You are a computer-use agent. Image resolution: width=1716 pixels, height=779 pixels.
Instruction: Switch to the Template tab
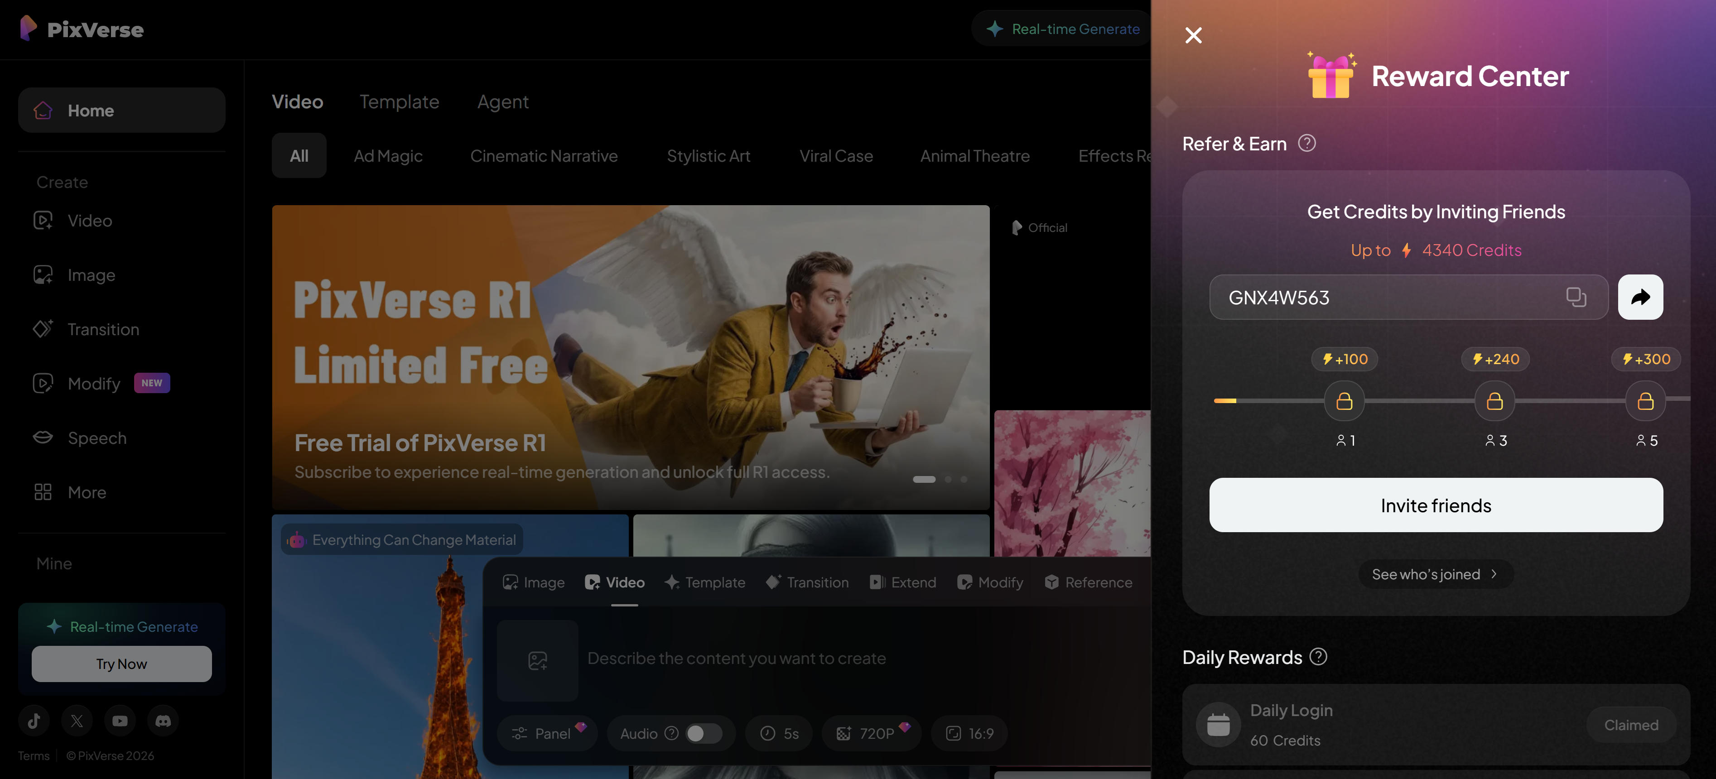coord(399,101)
